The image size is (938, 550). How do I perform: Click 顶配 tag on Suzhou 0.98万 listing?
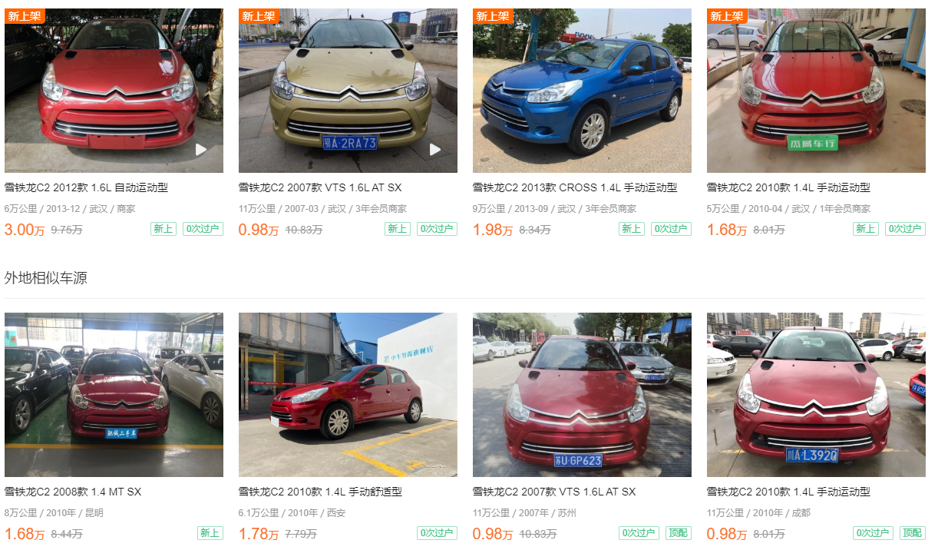(x=679, y=533)
